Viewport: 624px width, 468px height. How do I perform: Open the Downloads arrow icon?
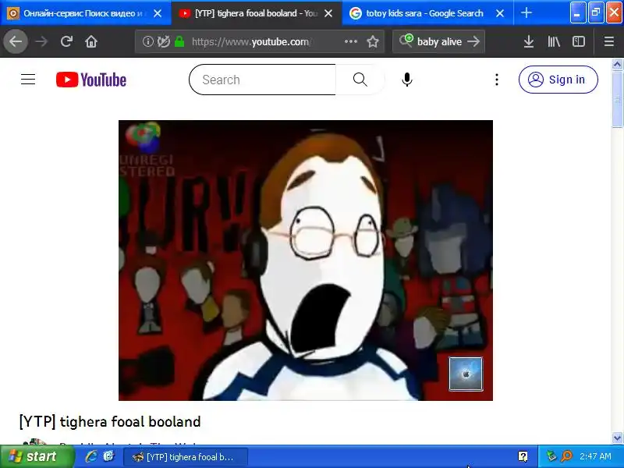[529, 41]
